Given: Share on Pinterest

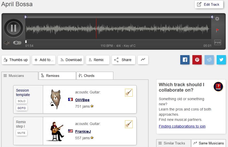Looking at the screenshot, I should click(x=197, y=60).
